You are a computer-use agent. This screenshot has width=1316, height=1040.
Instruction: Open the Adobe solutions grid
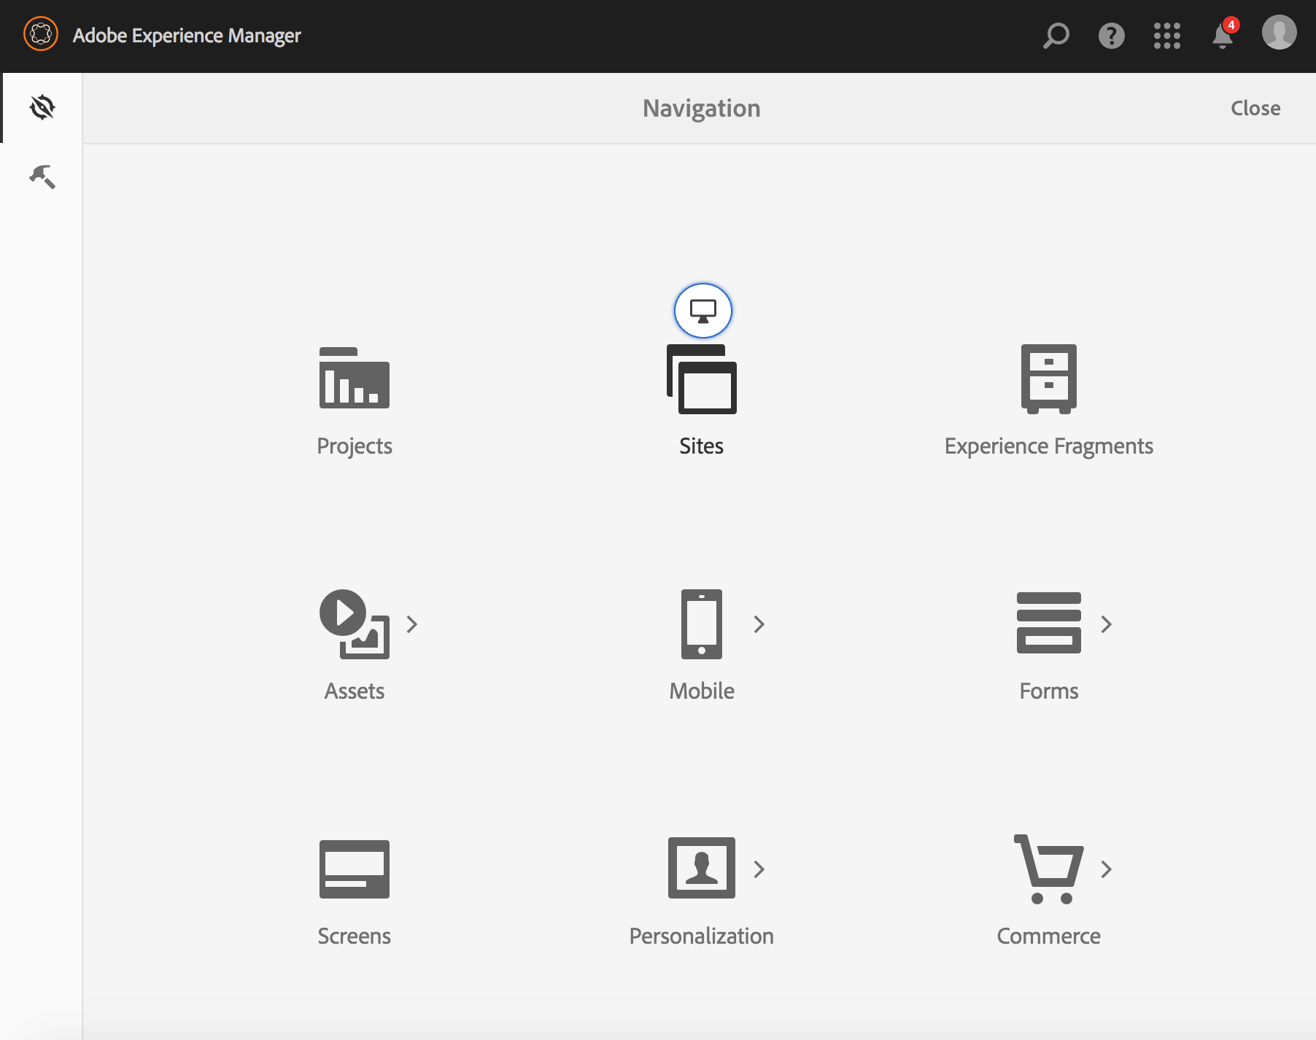click(1167, 35)
